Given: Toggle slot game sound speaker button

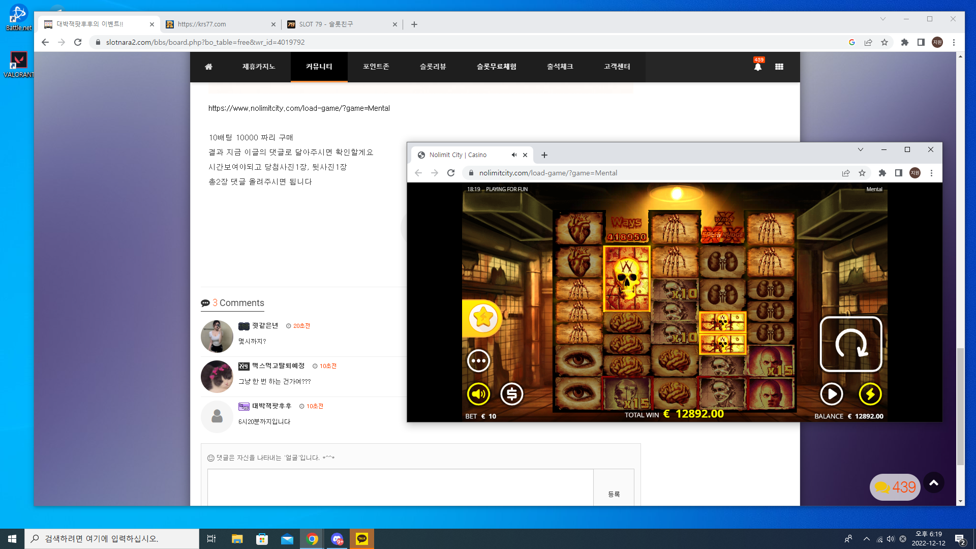Looking at the screenshot, I should (478, 394).
